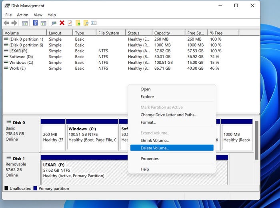Sort by the Layout column header
Viewport: 280px width, 208px height.
pyautogui.click(x=60, y=33)
